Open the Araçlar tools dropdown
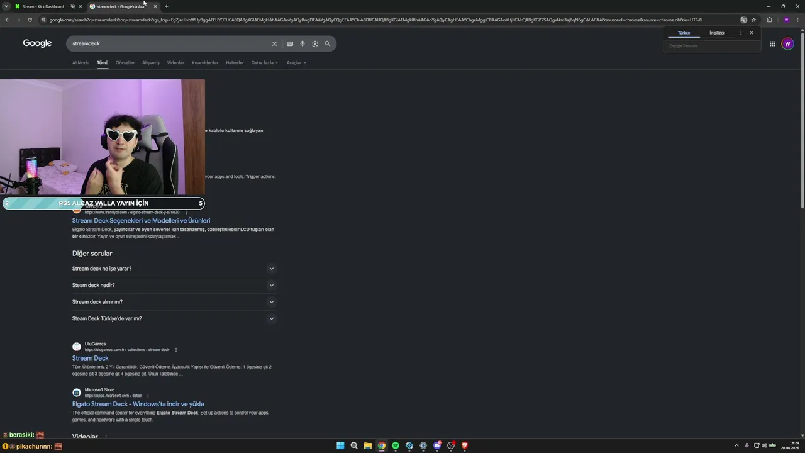805x453 pixels. (296, 62)
